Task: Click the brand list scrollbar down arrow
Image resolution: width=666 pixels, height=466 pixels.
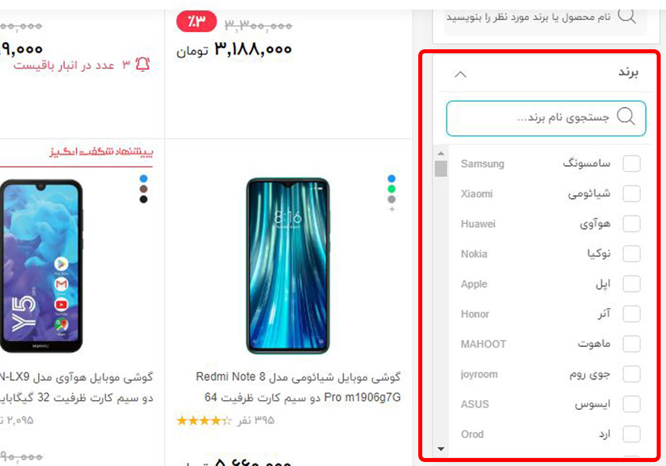Action: click(x=441, y=449)
